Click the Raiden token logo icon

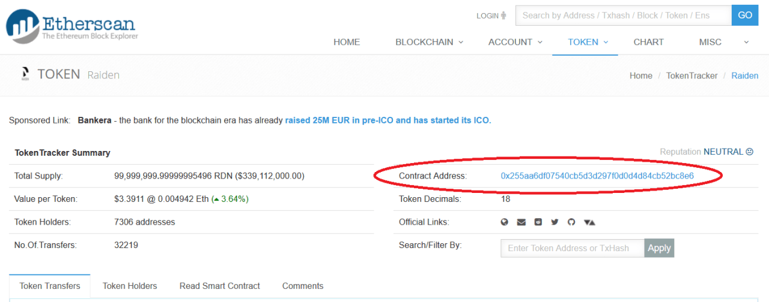click(x=25, y=74)
